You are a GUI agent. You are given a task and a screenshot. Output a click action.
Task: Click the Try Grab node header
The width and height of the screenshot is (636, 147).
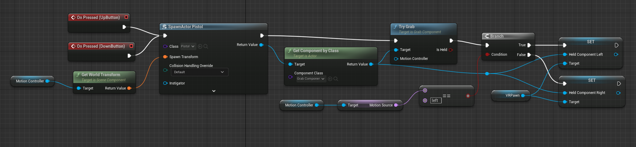(x=424, y=29)
